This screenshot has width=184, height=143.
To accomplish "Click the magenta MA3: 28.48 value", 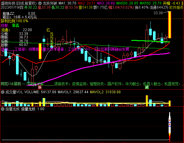I will [106, 3].
